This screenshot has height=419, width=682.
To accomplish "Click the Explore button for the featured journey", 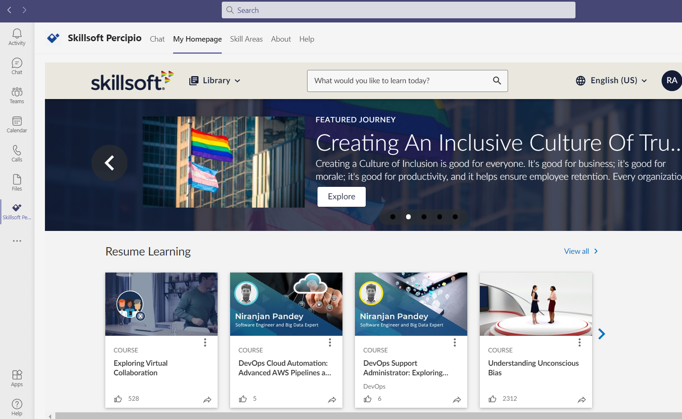I will [341, 196].
